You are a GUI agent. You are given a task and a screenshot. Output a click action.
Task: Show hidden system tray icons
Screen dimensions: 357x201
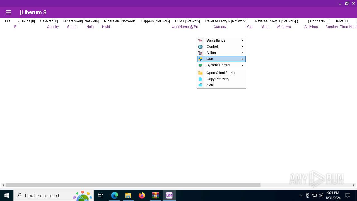pyautogui.click(x=301, y=195)
